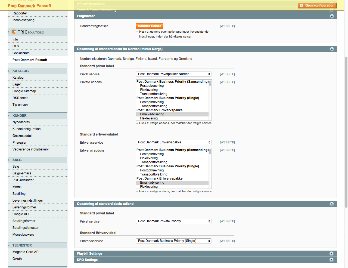Viewport: 348px width, 268px height.
Task: Select Email-advisering in Erhvervs addons list
Action: [152, 183]
